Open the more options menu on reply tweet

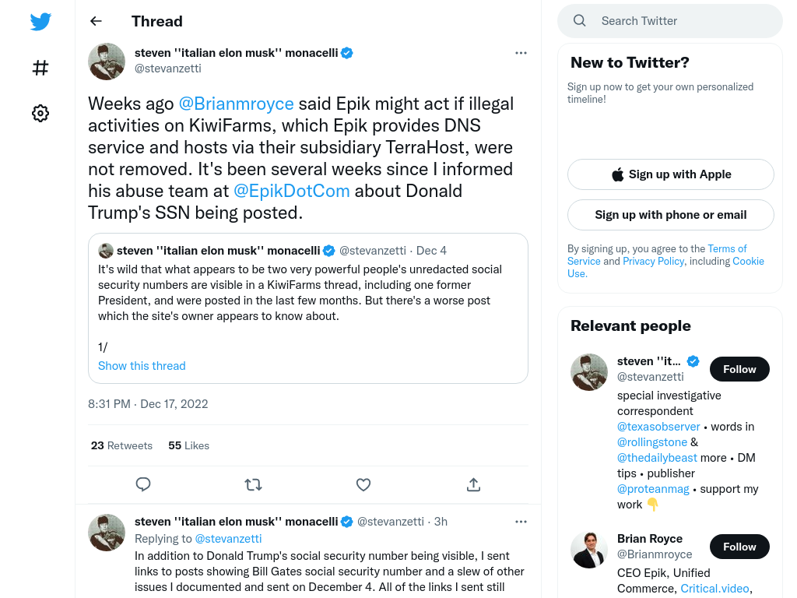click(x=521, y=522)
